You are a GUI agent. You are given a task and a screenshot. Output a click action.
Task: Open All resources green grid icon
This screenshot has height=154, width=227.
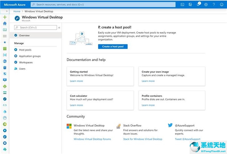pyautogui.click(x=5, y=49)
